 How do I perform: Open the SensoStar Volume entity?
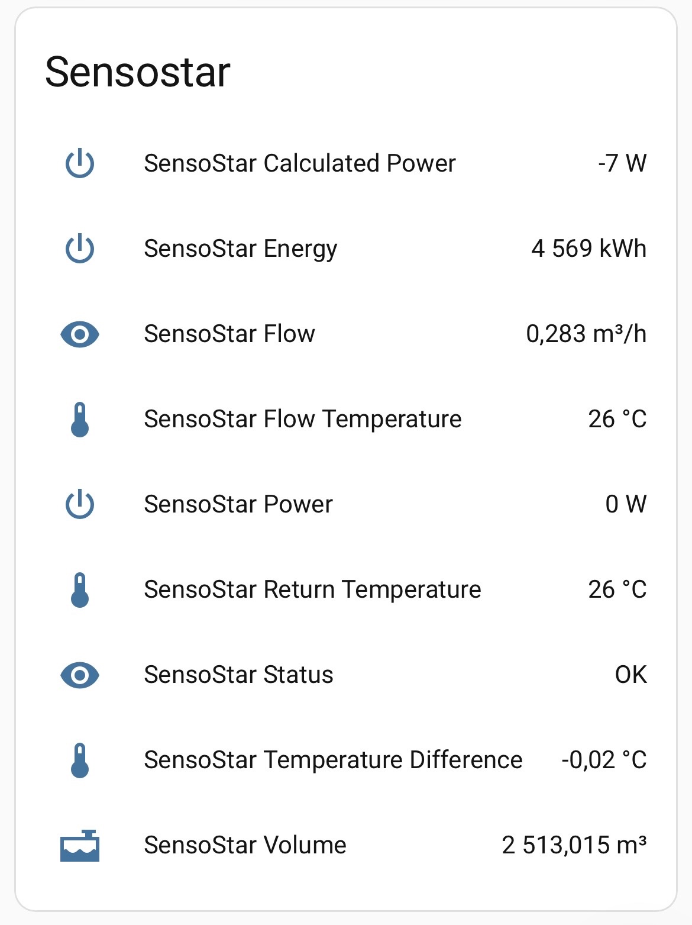(x=245, y=846)
